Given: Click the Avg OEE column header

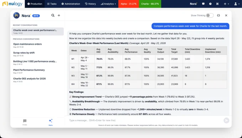Looking at the screenshot, I should tap(100, 51).
